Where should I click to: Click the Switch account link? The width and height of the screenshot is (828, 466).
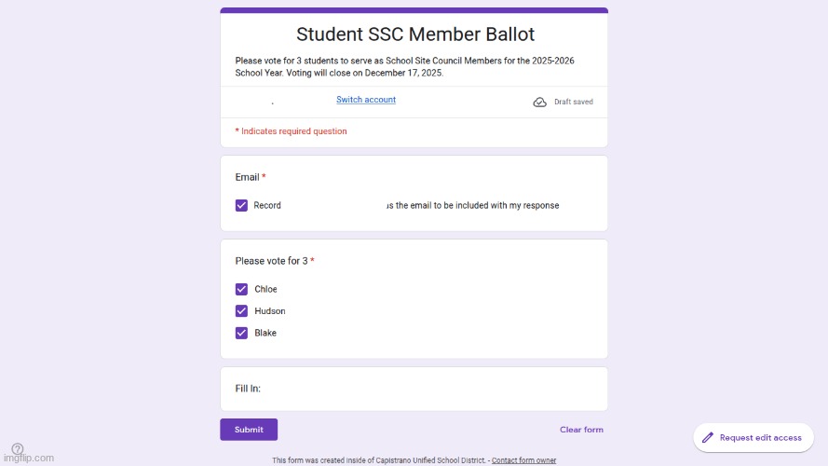click(366, 100)
